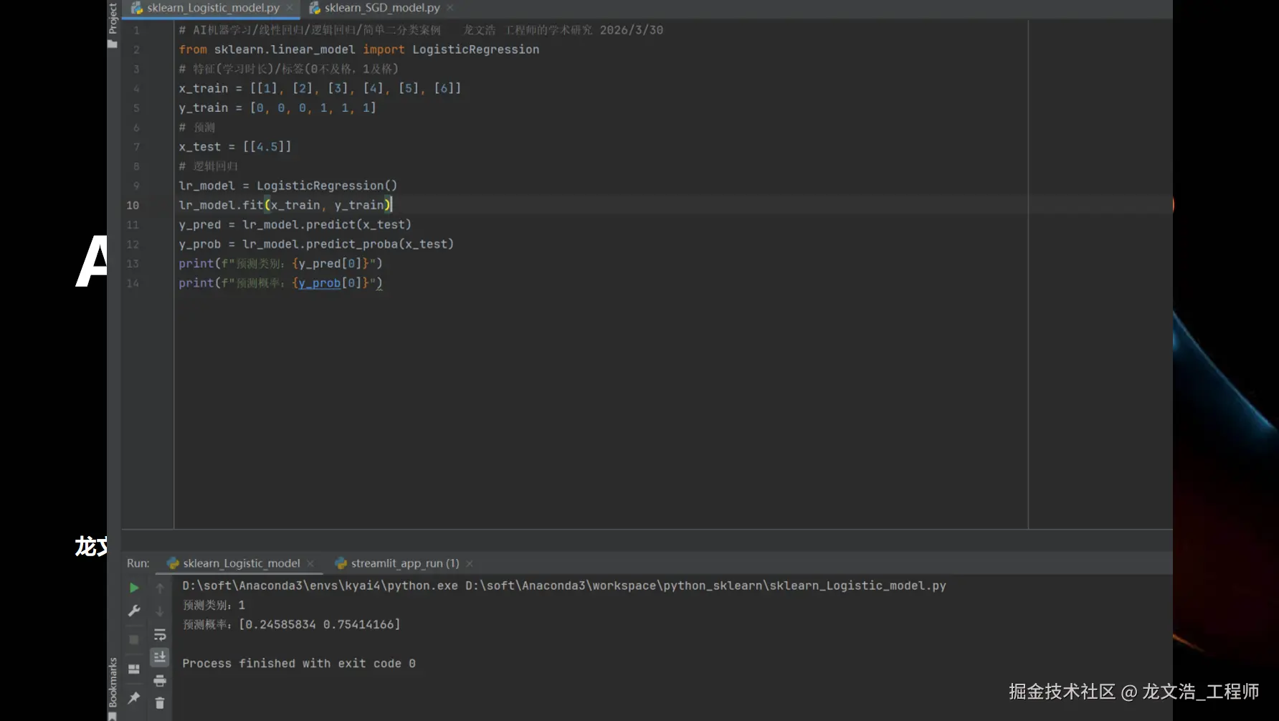Clear console output with the trash icon
The image size is (1279, 721).
160,703
